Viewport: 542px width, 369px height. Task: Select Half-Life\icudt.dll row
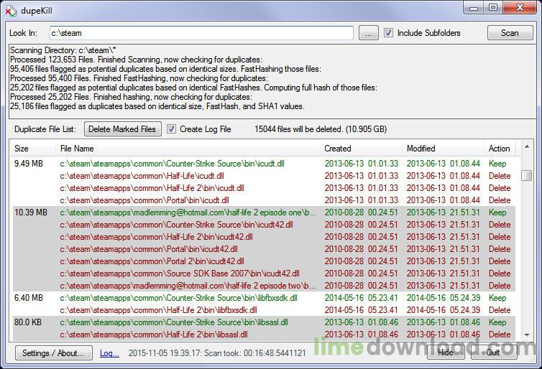(264, 176)
